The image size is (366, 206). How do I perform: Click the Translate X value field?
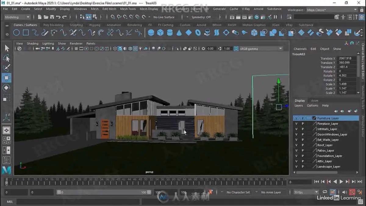click(x=346, y=58)
